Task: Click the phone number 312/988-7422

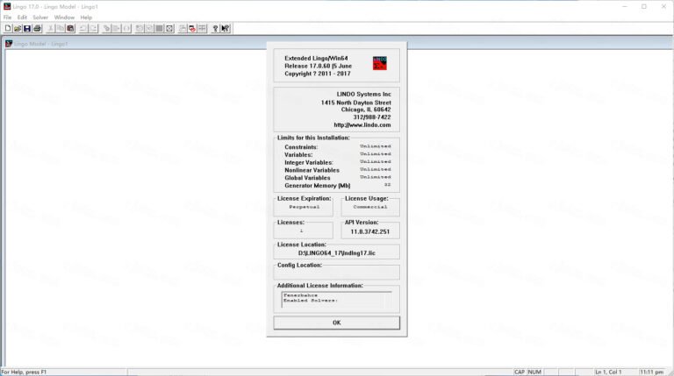Action: coord(372,117)
